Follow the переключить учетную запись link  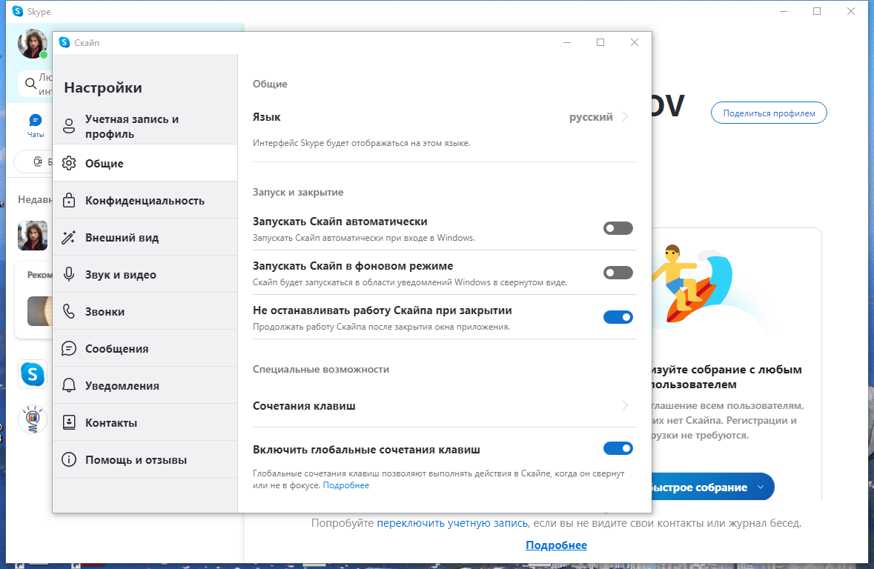click(452, 523)
